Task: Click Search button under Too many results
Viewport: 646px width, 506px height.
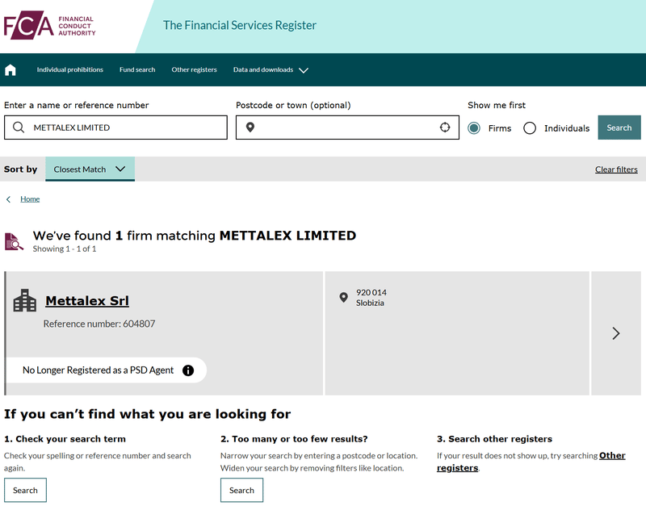Action: point(241,491)
